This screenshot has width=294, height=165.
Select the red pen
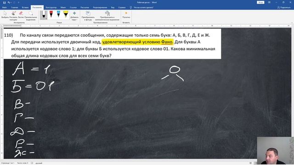point(51,14)
